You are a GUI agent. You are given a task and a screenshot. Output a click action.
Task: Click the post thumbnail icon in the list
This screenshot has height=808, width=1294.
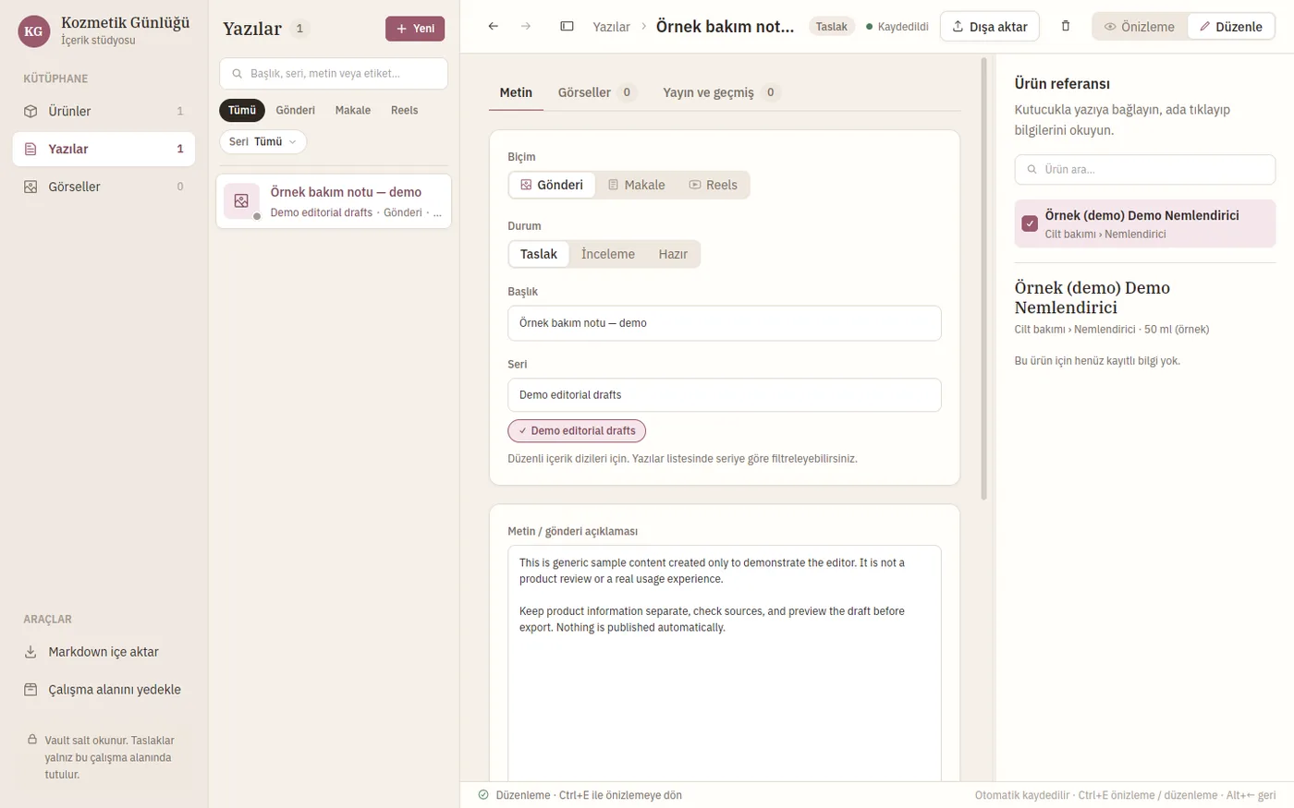click(x=241, y=200)
